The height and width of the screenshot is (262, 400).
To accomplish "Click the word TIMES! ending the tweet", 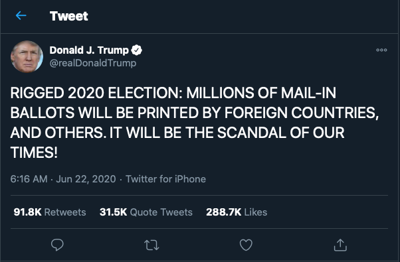I will click(34, 153).
